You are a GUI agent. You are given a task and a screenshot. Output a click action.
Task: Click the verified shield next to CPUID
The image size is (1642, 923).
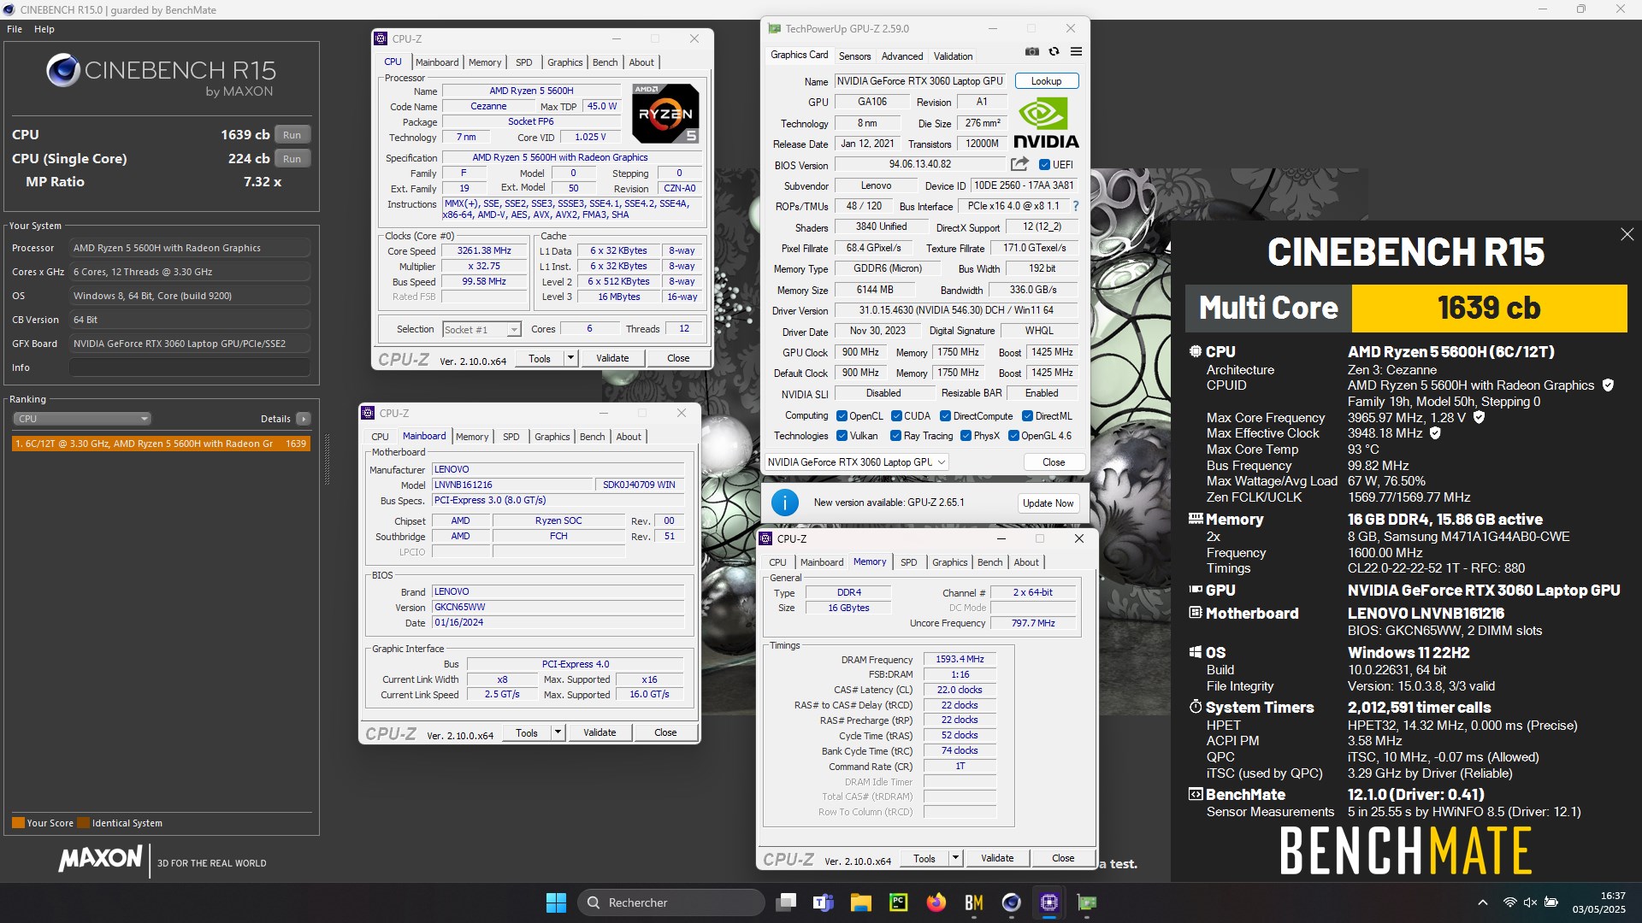[1608, 385]
